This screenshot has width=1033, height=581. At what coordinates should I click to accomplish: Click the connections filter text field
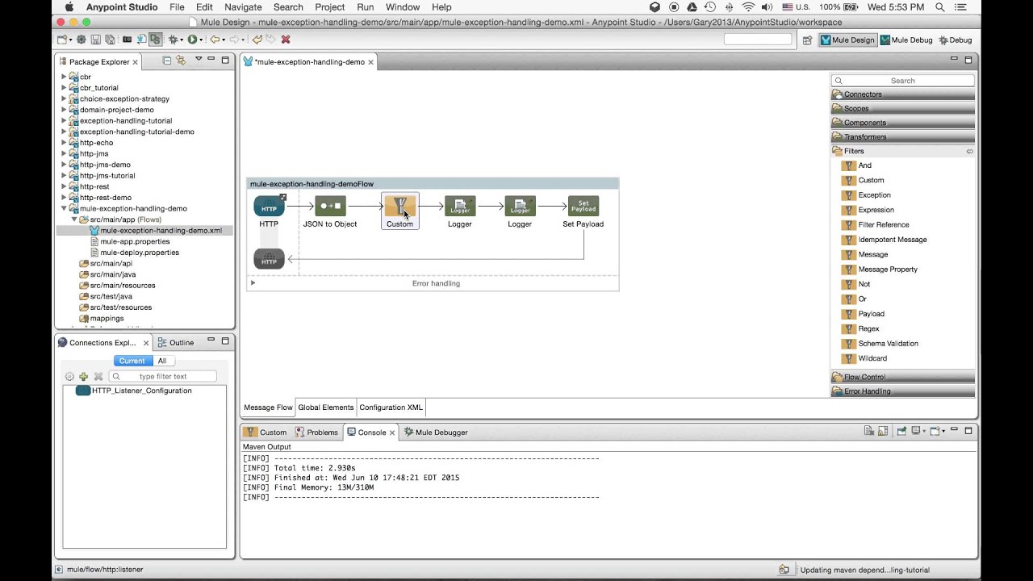click(163, 376)
